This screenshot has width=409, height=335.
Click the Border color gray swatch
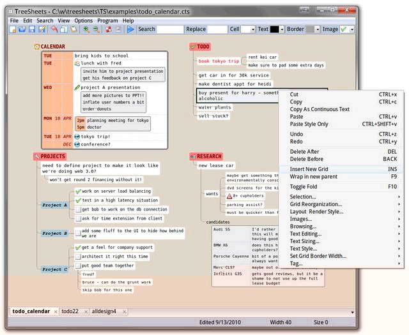(x=310, y=29)
